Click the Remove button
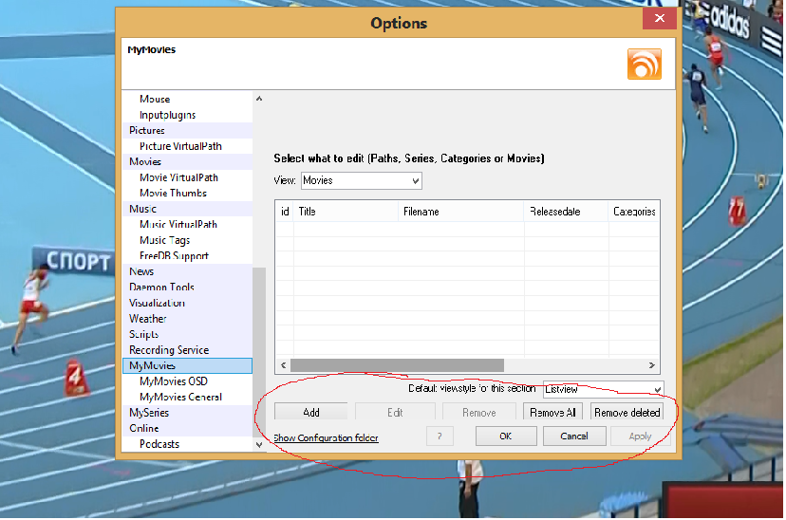The image size is (786, 520). tap(479, 412)
